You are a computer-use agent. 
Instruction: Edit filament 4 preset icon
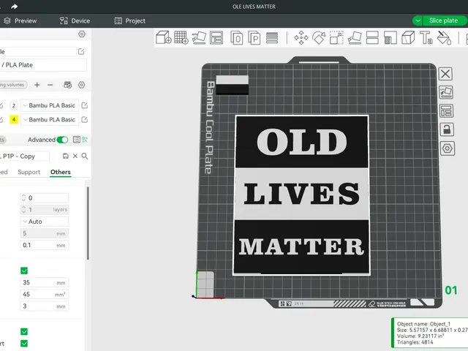[x=85, y=120]
